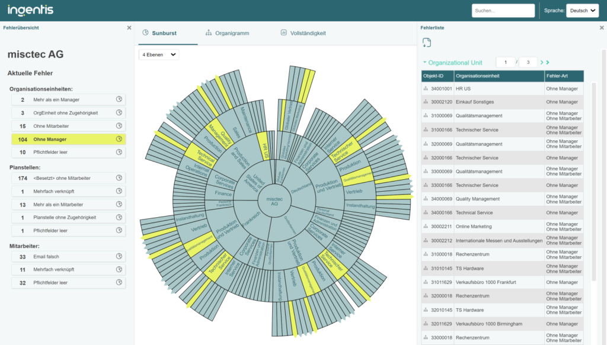The width and height of the screenshot is (607, 345).
Task: Select <Besetzt> ohne Mitarbeiter entry
Action: [x=69, y=178]
